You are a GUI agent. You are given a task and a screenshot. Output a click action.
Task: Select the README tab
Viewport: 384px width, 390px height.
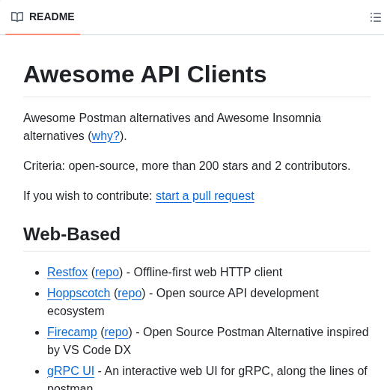pyautogui.click(x=43, y=17)
